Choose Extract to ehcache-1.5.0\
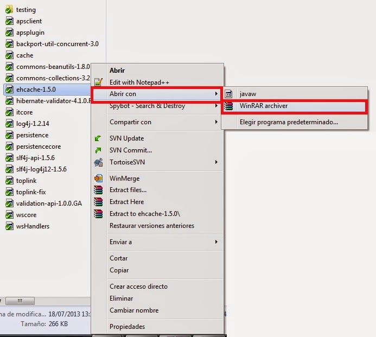Viewport: 376px width, 337px height. (x=157, y=214)
